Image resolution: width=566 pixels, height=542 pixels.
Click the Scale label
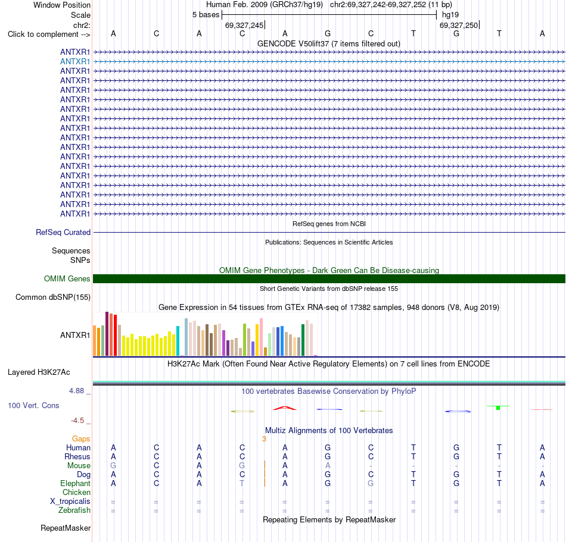(80, 15)
